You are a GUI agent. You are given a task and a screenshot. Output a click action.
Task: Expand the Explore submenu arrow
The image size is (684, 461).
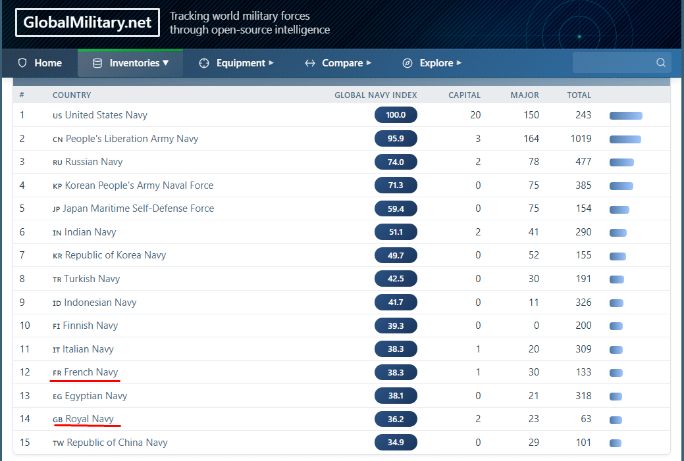click(459, 63)
